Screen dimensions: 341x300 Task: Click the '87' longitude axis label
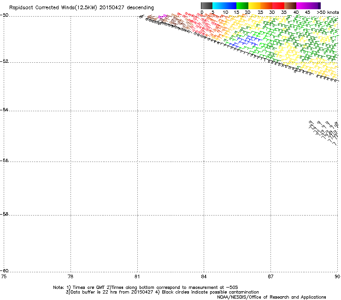(270, 276)
